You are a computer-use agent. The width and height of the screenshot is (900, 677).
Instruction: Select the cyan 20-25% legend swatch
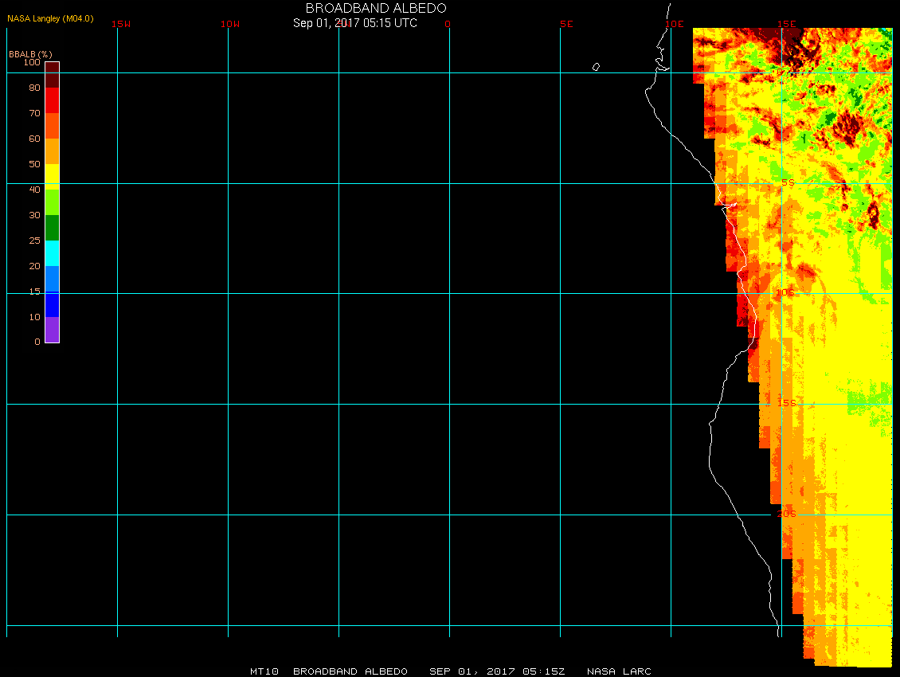click(52, 252)
